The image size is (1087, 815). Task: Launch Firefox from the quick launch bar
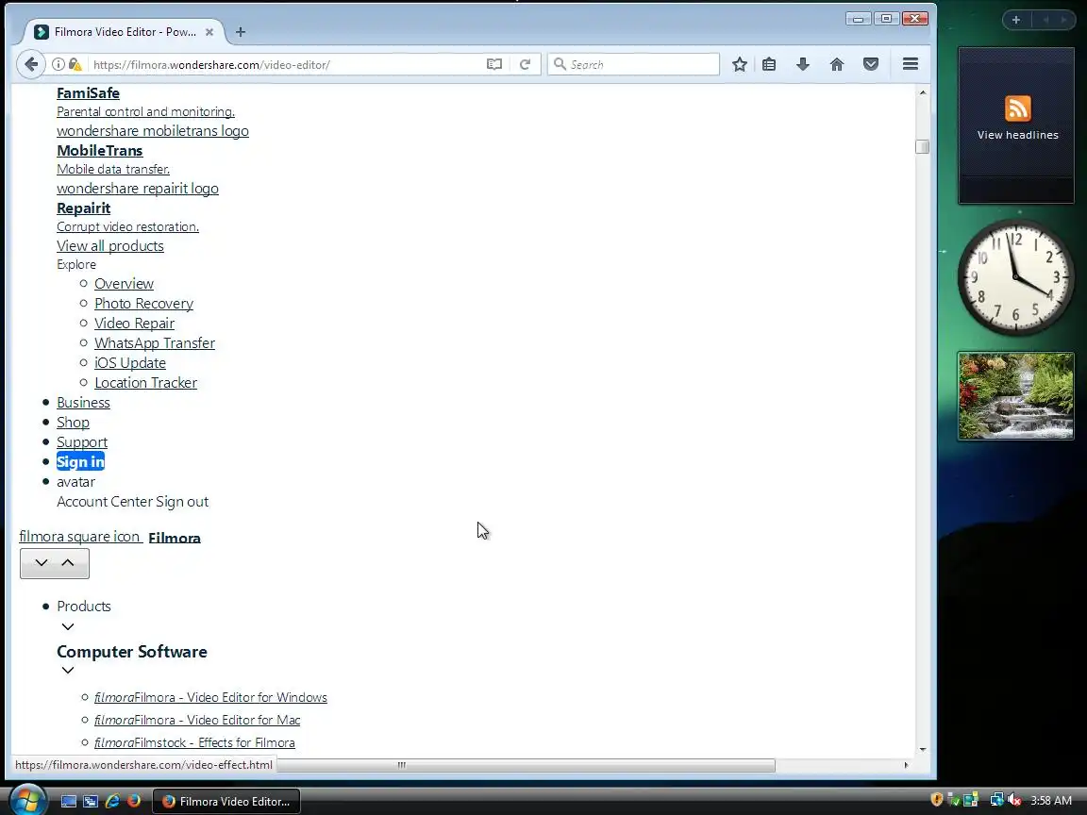pyautogui.click(x=134, y=801)
